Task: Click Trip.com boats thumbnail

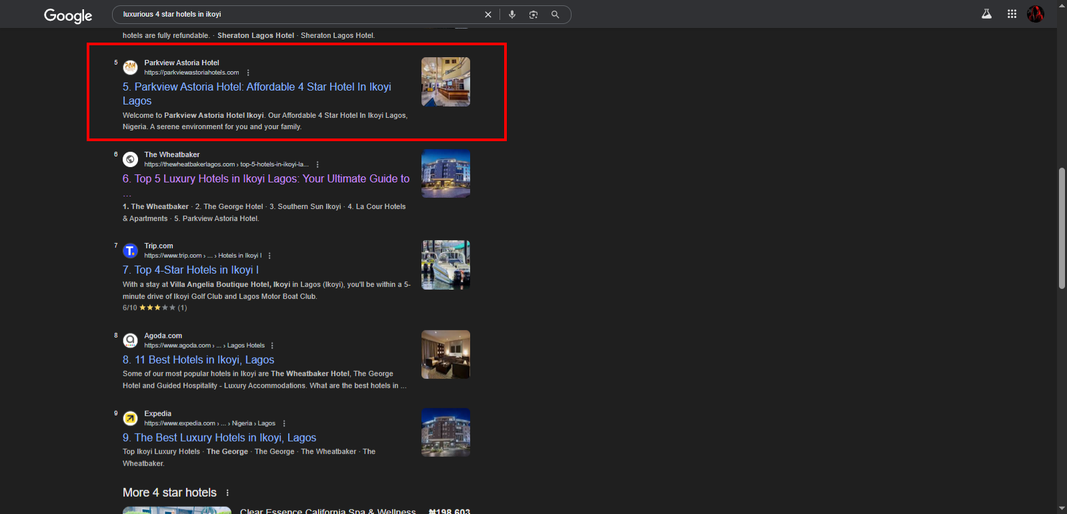Action: tap(445, 265)
